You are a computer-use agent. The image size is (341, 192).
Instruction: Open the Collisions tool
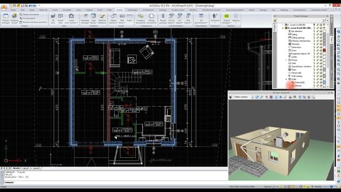click(x=215, y=18)
